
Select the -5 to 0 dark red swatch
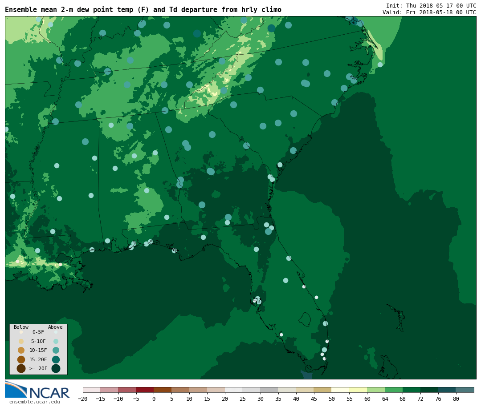coord(145,390)
